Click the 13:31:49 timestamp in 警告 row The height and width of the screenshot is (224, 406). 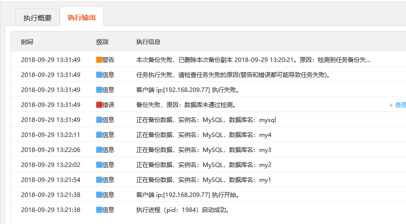51,60
